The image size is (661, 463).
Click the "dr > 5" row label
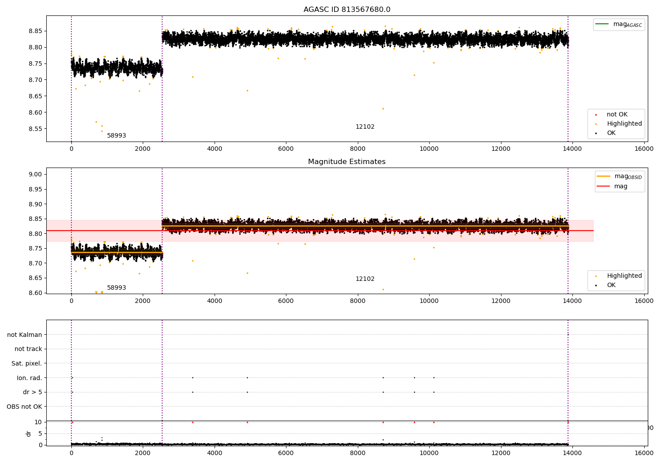point(33,392)
